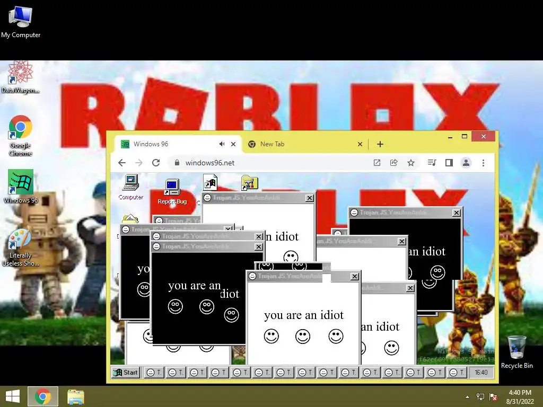Reload the windows96.net page

coord(156,163)
